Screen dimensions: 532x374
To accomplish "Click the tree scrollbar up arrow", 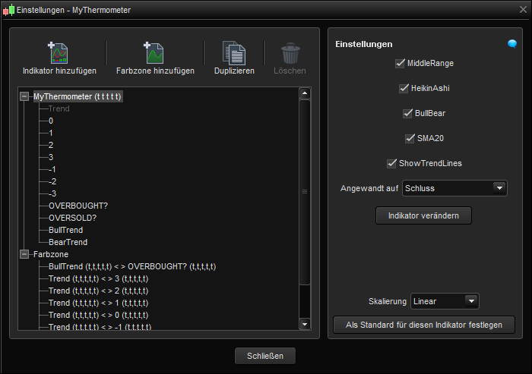I will click(305, 93).
